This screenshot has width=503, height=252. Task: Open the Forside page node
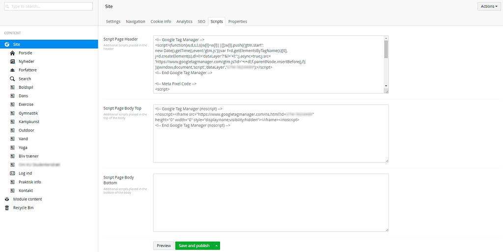tap(26, 53)
